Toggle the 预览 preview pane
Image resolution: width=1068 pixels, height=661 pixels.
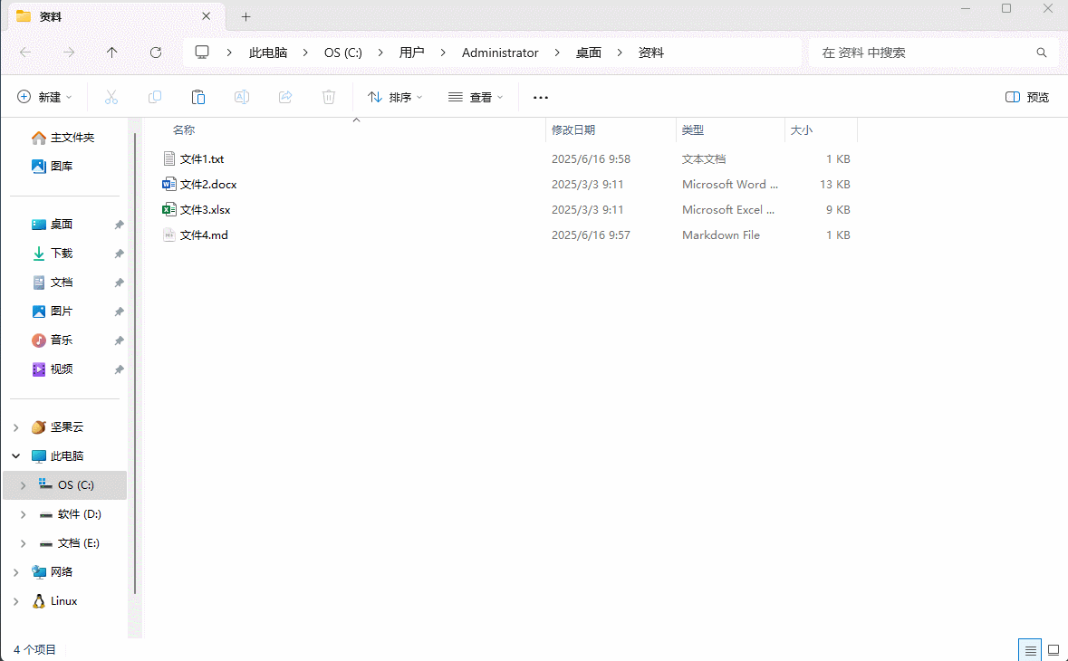click(1027, 97)
